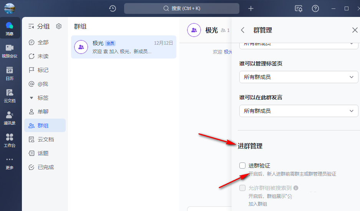360x211 pixels.
Task: Enable the 进群验证 checkbox
Action: (242, 166)
